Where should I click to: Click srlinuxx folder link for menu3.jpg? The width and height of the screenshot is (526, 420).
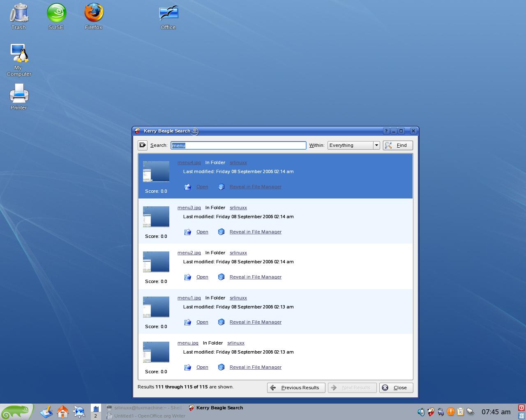coord(238,208)
